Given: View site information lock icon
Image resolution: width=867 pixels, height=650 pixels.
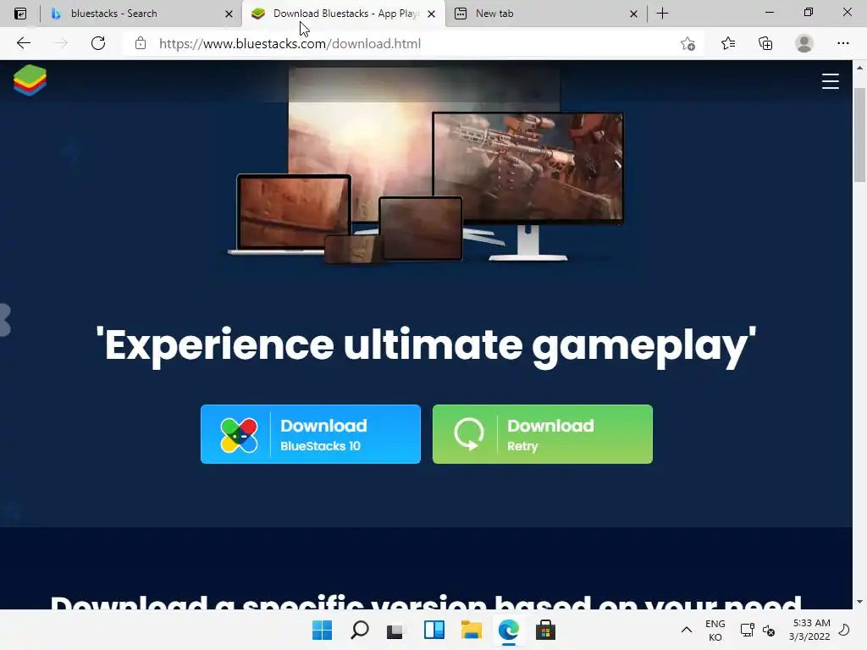Looking at the screenshot, I should [x=141, y=43].
